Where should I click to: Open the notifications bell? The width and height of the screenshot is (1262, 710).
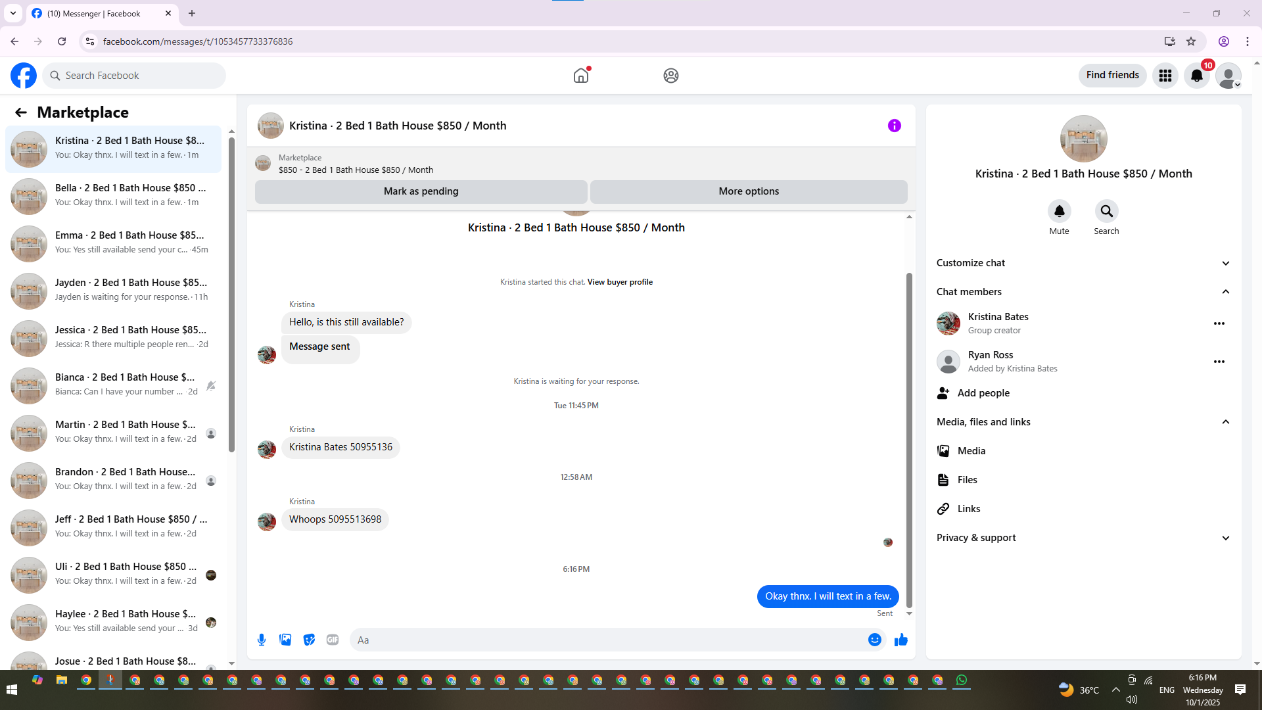(x=1197, y=76)
